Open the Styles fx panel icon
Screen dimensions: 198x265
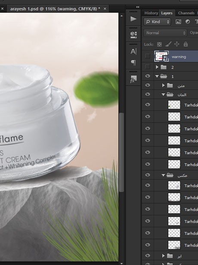(133, 79)
